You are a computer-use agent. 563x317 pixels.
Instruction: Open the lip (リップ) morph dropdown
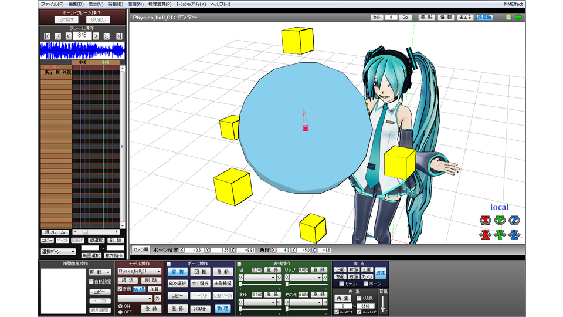(306, 278)
